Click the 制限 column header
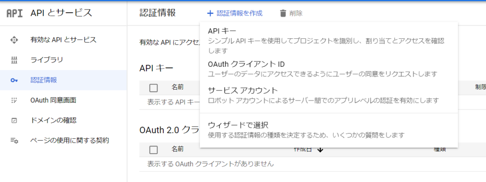The image size is (486, 182). (x=481, y=87)
